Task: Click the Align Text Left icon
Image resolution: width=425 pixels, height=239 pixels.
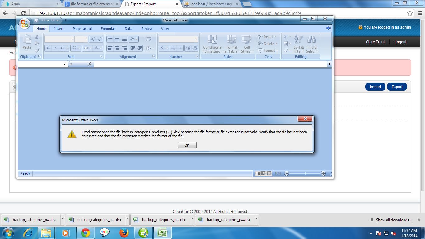Action: tap(110, 48)
